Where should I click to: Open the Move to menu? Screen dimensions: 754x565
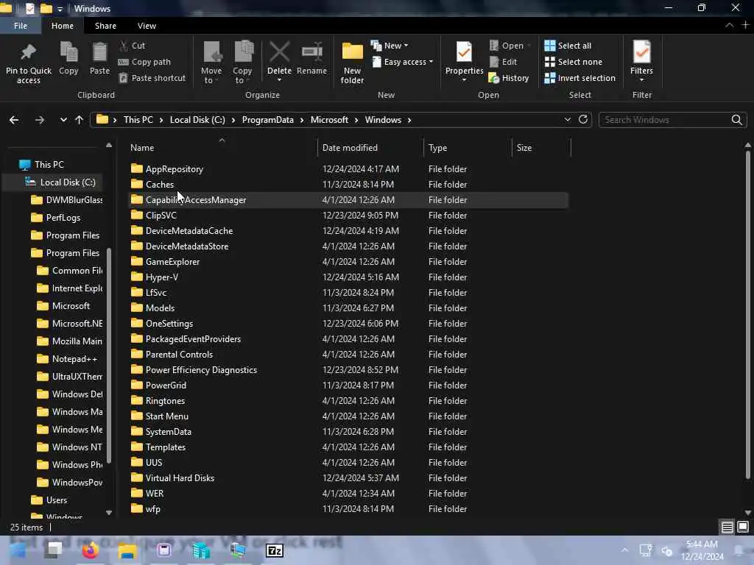coord(211,63)
